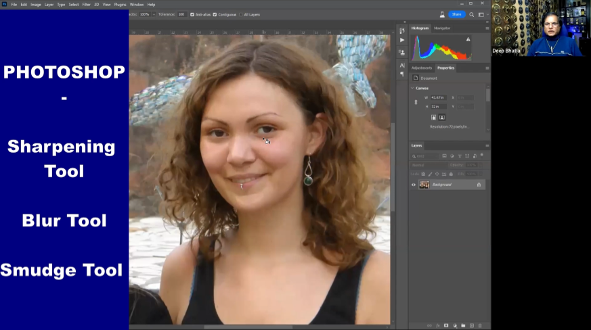Viewport: 591px width, 330px height.
Task: Hide the Background layer with eye icon
Action: click(x=414, y=185)
